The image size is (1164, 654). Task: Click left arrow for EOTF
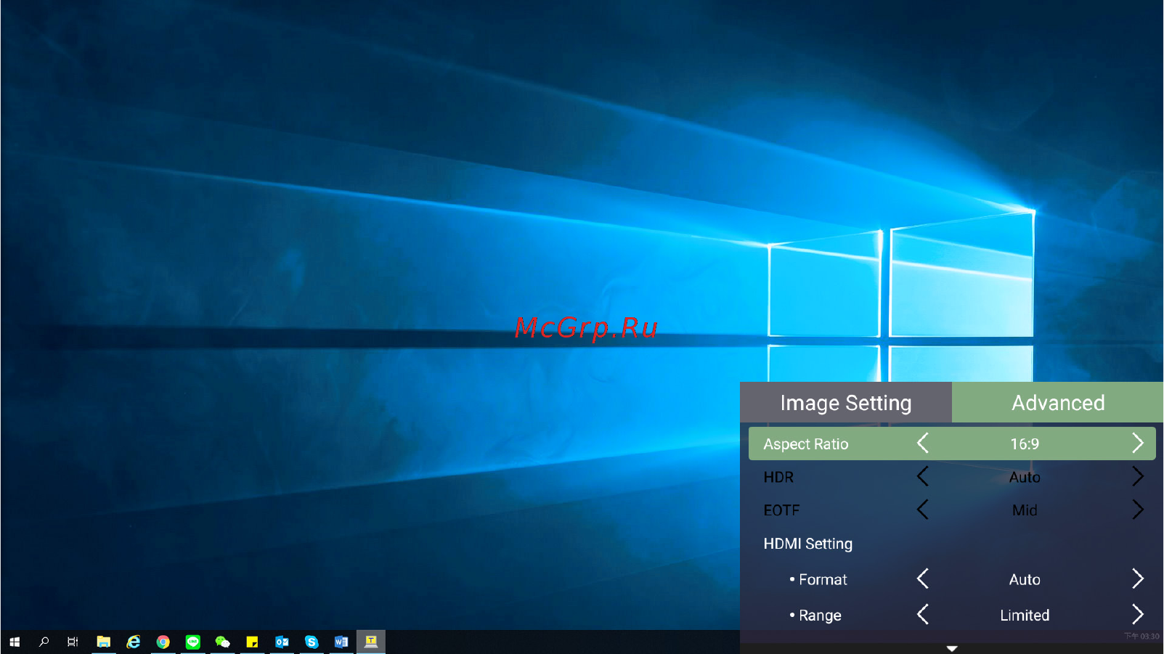(x=923, y=510)
